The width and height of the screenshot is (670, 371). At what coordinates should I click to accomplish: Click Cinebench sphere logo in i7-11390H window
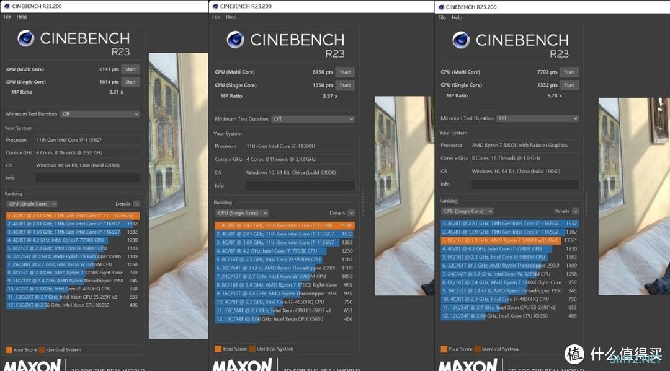coord(235,40)
